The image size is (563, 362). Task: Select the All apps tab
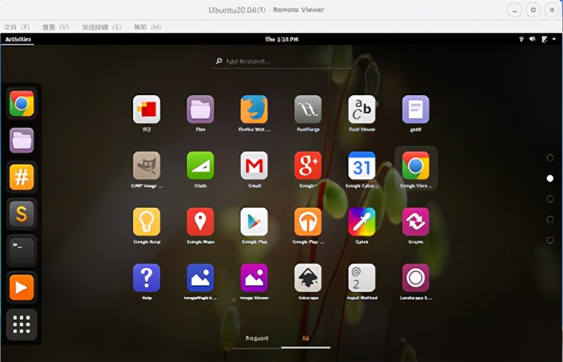[x=306, y=338]
